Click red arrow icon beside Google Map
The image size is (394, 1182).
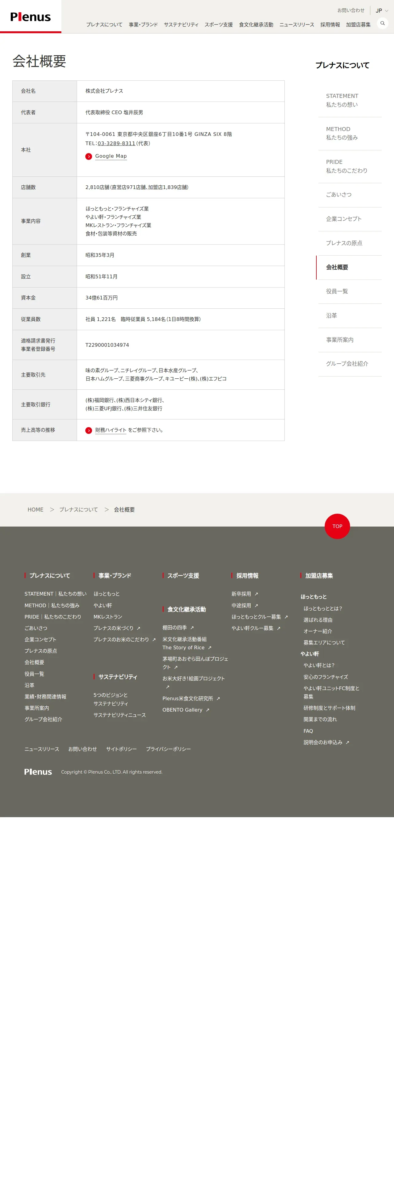click(x=88, y=156)
